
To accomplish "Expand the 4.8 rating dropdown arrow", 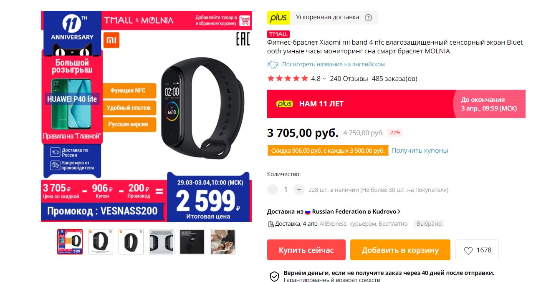I will (x=324, y=79).
